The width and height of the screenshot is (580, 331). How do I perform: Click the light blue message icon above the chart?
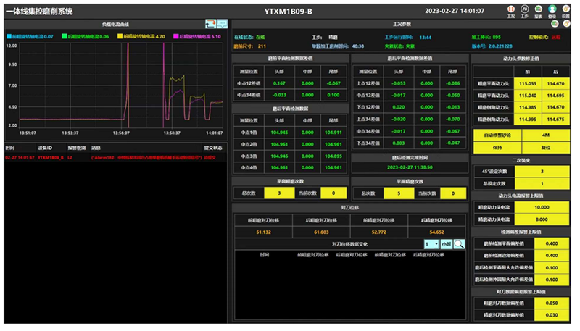point(222,24)
